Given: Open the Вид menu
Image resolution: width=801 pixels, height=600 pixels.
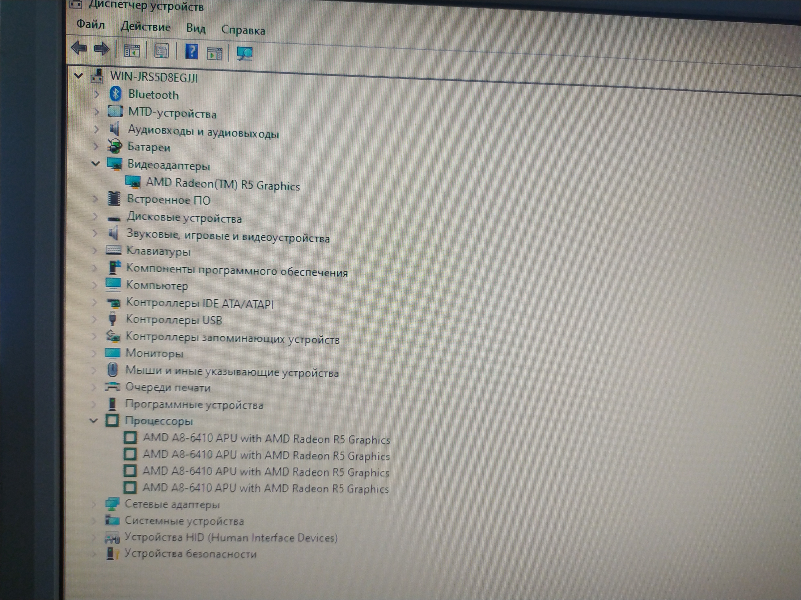Looking at the screenshot, I should click(196, 28).
